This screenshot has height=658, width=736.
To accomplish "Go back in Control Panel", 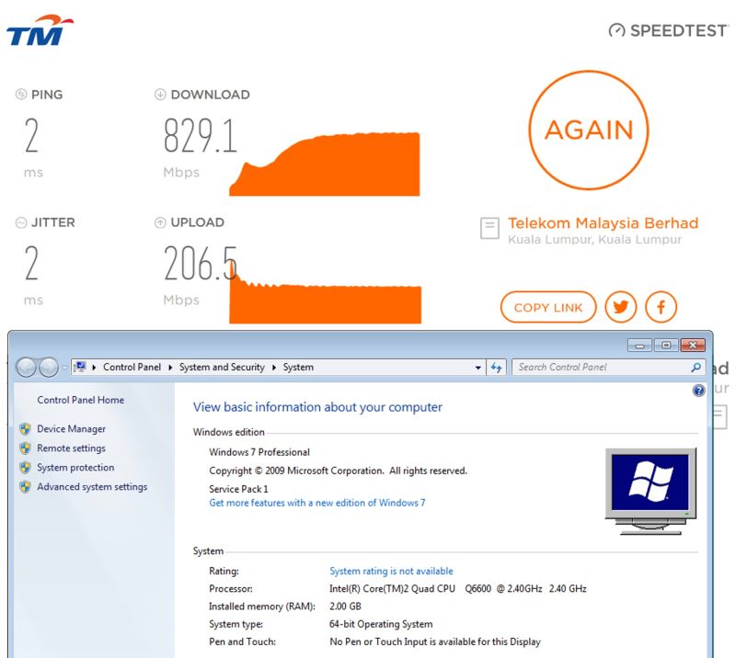I will point(27,367).
